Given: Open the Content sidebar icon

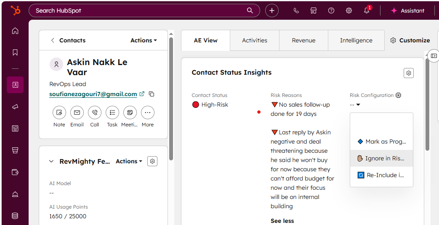Looking at the screenshot, I should (15, 128).
